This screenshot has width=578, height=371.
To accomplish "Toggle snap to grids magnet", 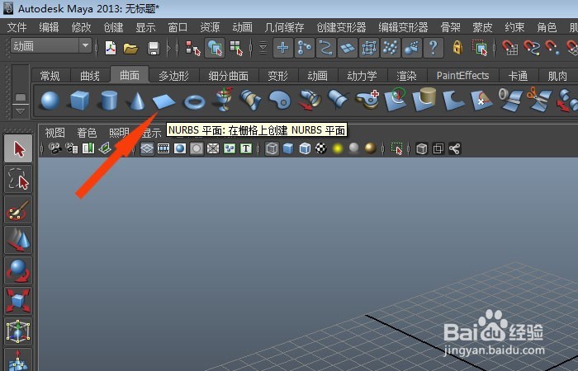I will (x=510, y=48).
